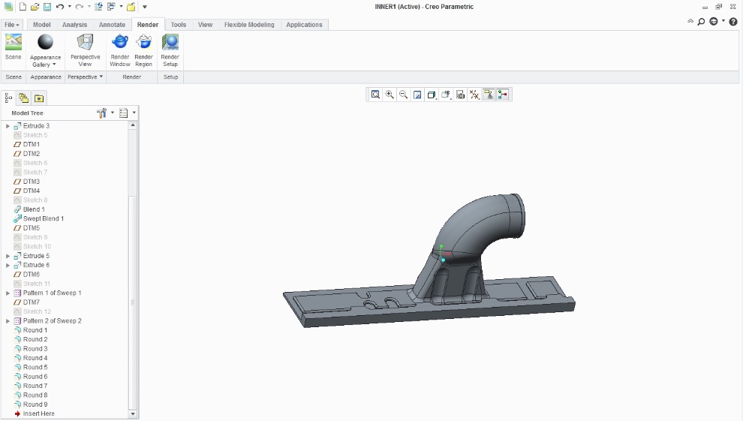Select the DTM1 datum plane

pyautogui.click(x=32, y=144)
